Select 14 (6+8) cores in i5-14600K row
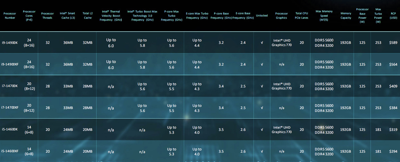400x162 pixels. point(29,130)
